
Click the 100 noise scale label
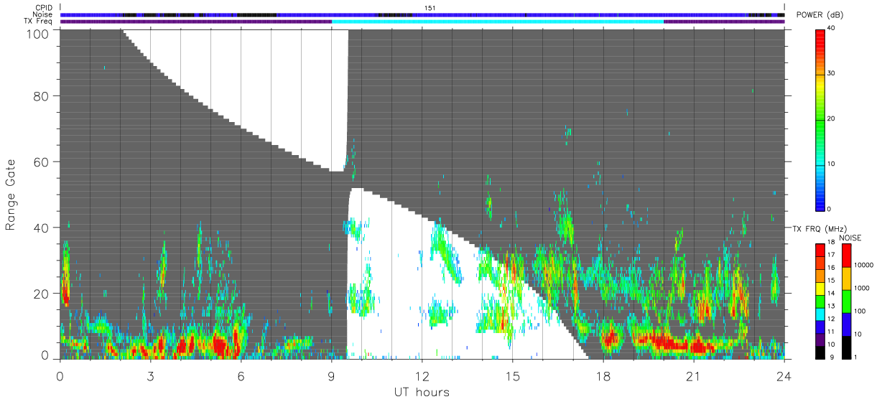861,312
